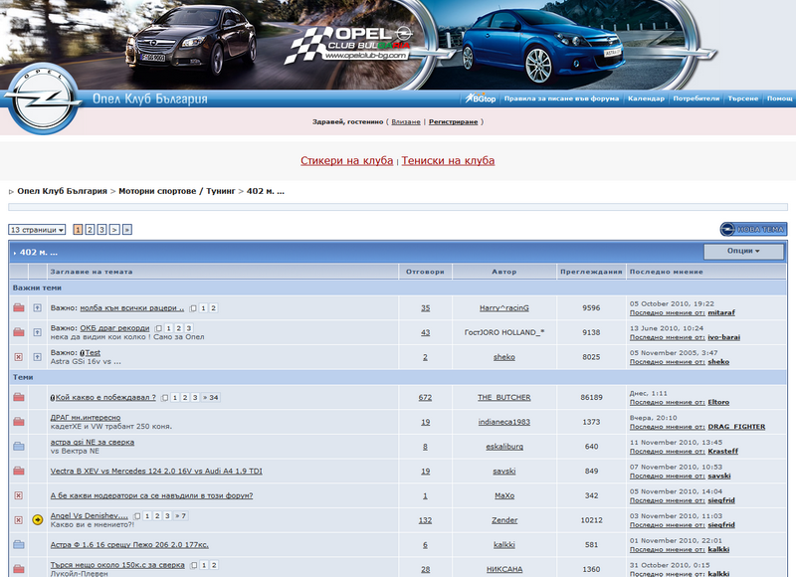The height and width of the screenshot is (577, 796).
Task: Click folder icon for 'Кой какво е побеждавал' topic
Action: coord(19,397)
